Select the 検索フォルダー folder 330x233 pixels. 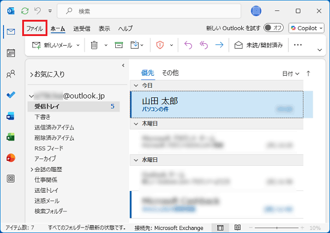(51, 211)
